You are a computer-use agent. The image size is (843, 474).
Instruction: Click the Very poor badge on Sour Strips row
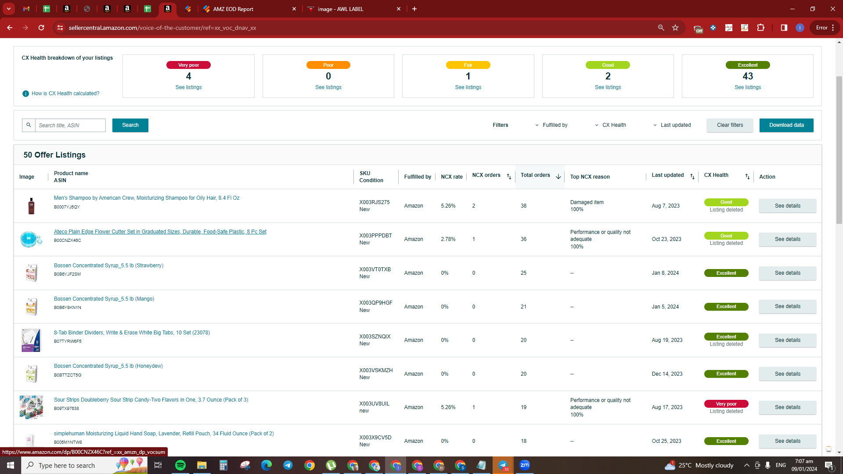(x=726, y=404)
